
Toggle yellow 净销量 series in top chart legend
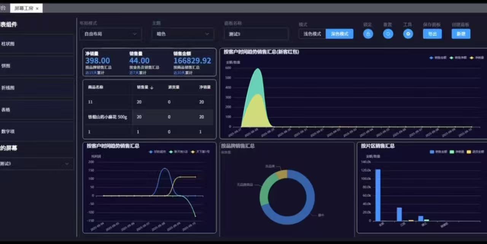pyautogui.click(x=477, y=58)
